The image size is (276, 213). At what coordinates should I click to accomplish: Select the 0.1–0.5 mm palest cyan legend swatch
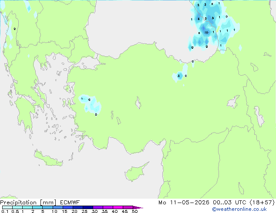pos(7,207)
